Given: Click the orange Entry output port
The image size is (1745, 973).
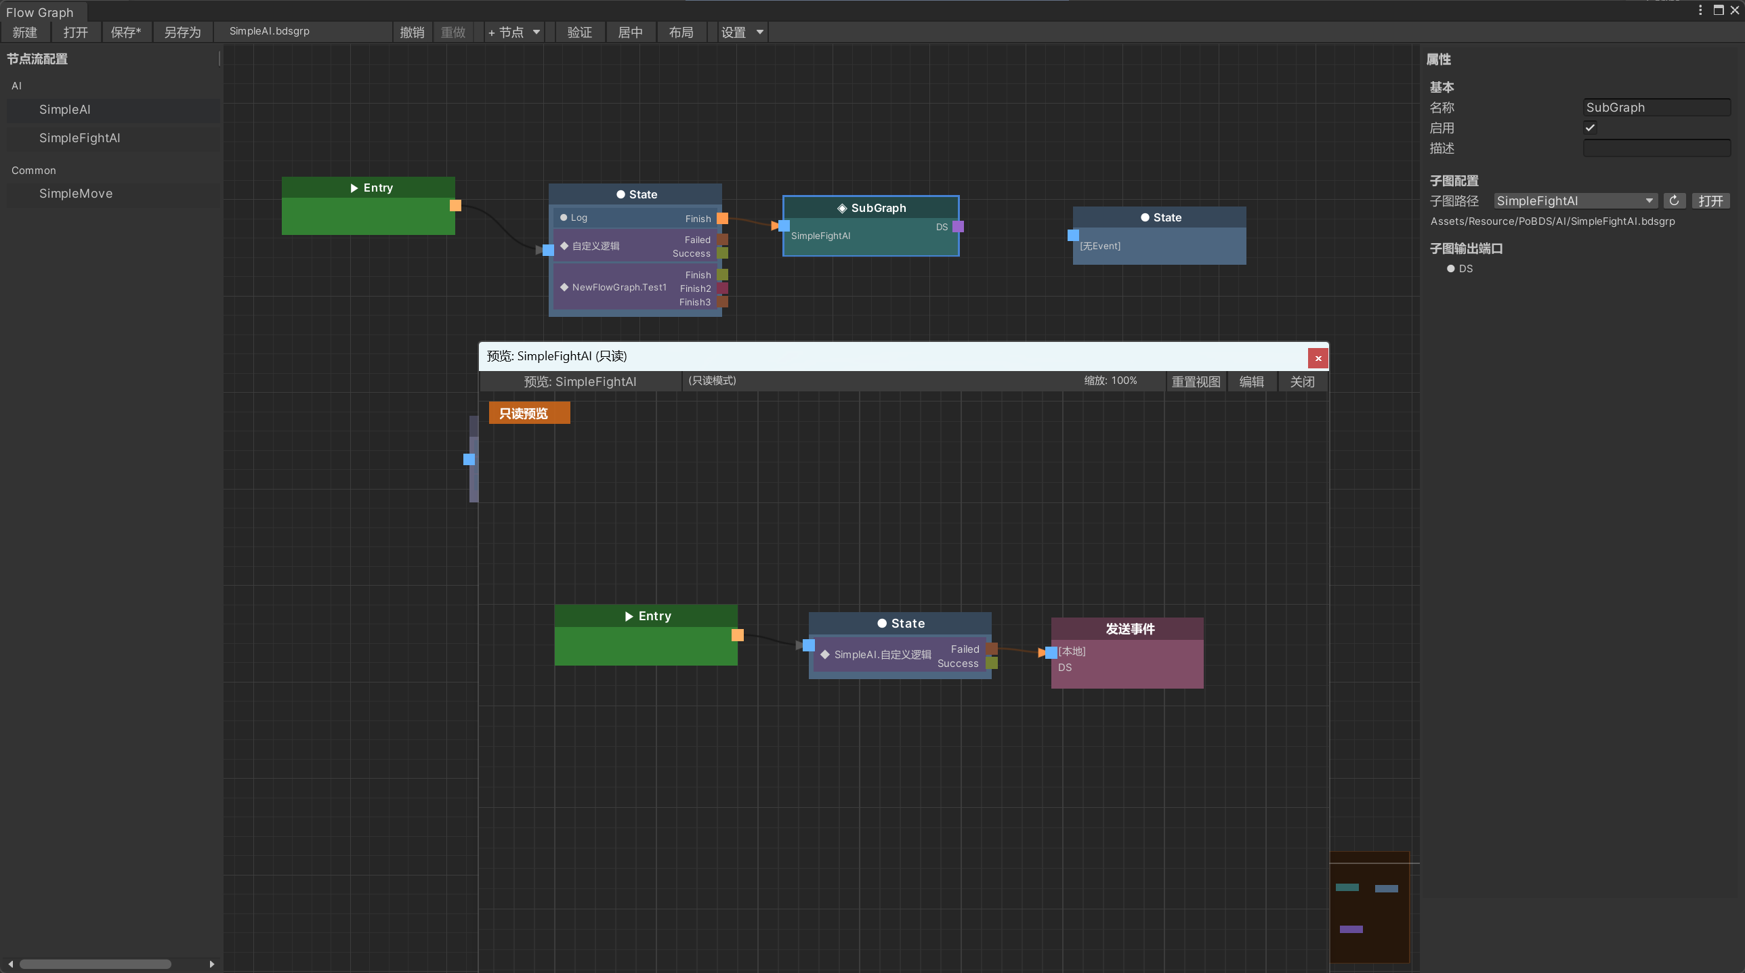Looking at the screenshot, I should 455,206.
